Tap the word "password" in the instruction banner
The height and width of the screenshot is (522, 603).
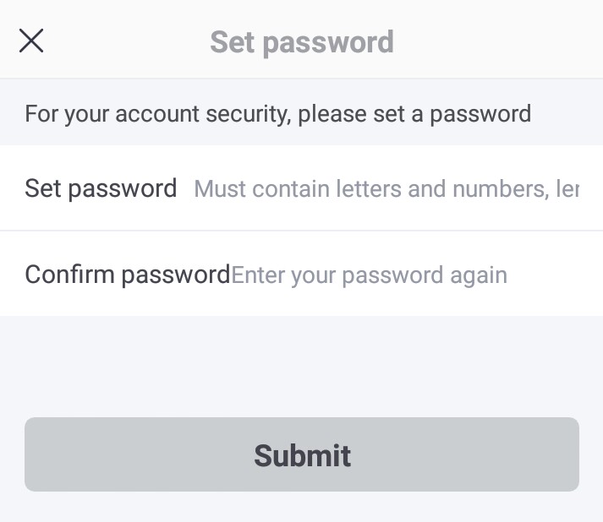click(480, 113)
